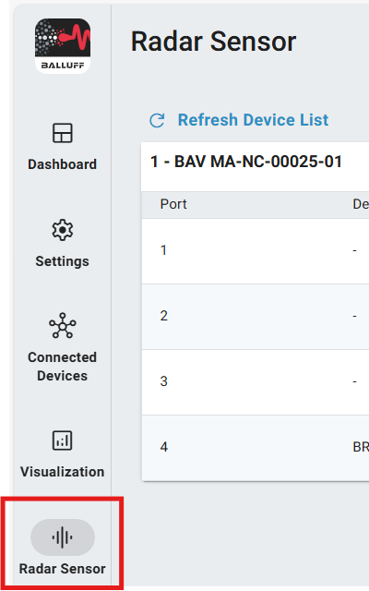The image size is (369, 591).
Task: Go to the Settings menu label
Action: click(x=63, y=261)
